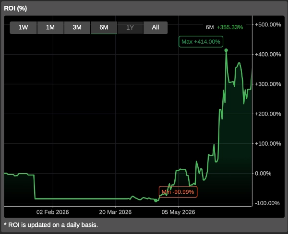Click the green minimum point dot

156,200
